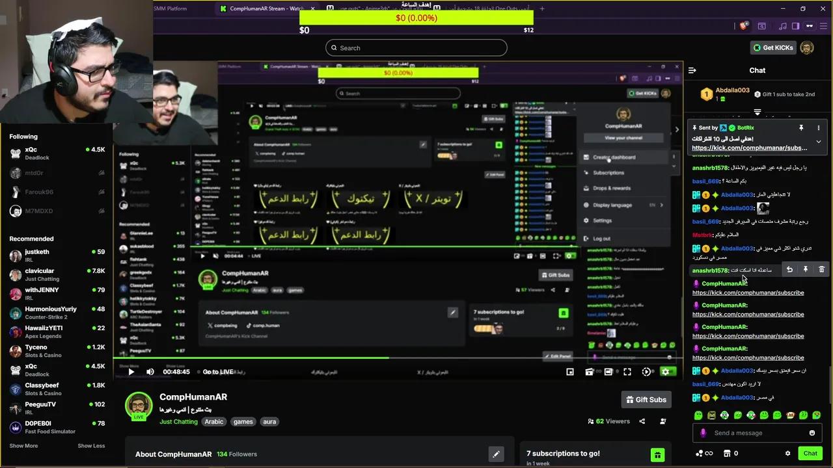Share the CompHumanAR stream
The height and width of the screenshot is (468, 833).
click(x=642, y=421)
